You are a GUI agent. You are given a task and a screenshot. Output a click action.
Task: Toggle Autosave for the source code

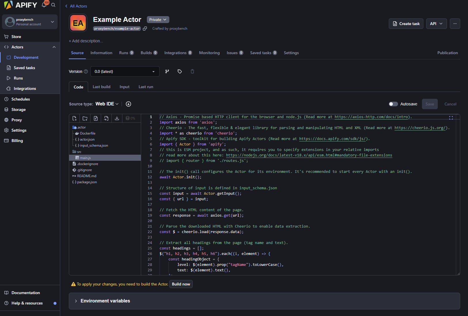click(x=393, y=104)
